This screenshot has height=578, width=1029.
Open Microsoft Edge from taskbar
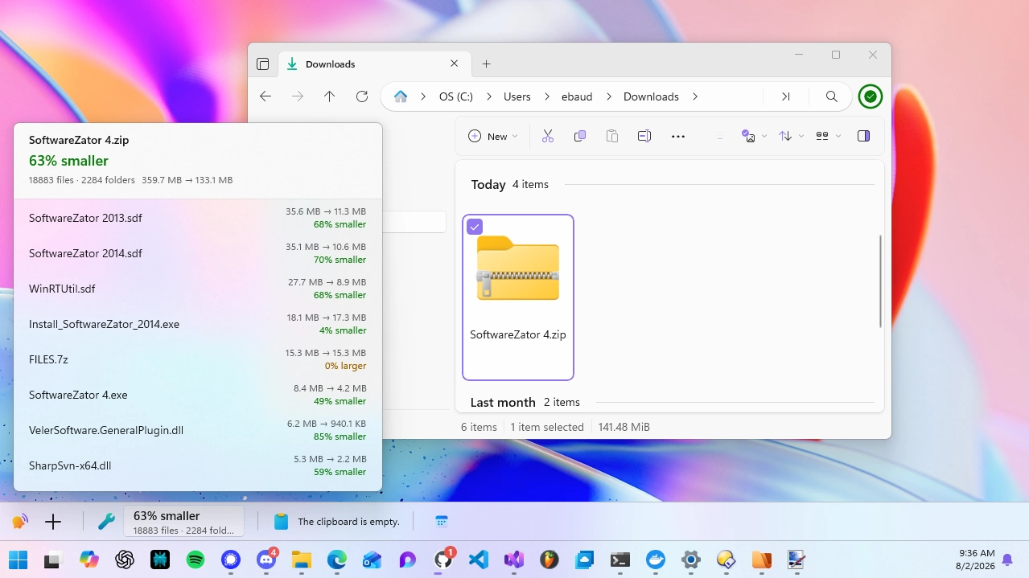[337, 560]
